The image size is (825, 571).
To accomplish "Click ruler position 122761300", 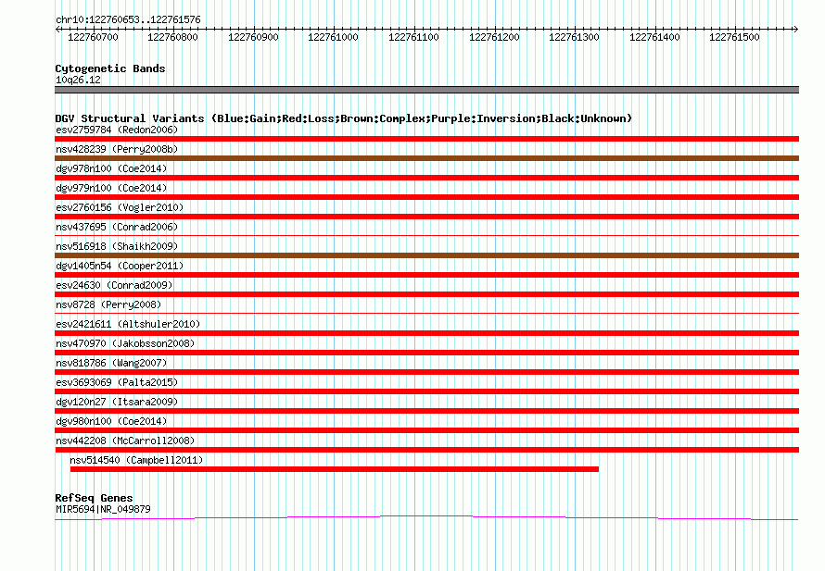I will 574,37.
